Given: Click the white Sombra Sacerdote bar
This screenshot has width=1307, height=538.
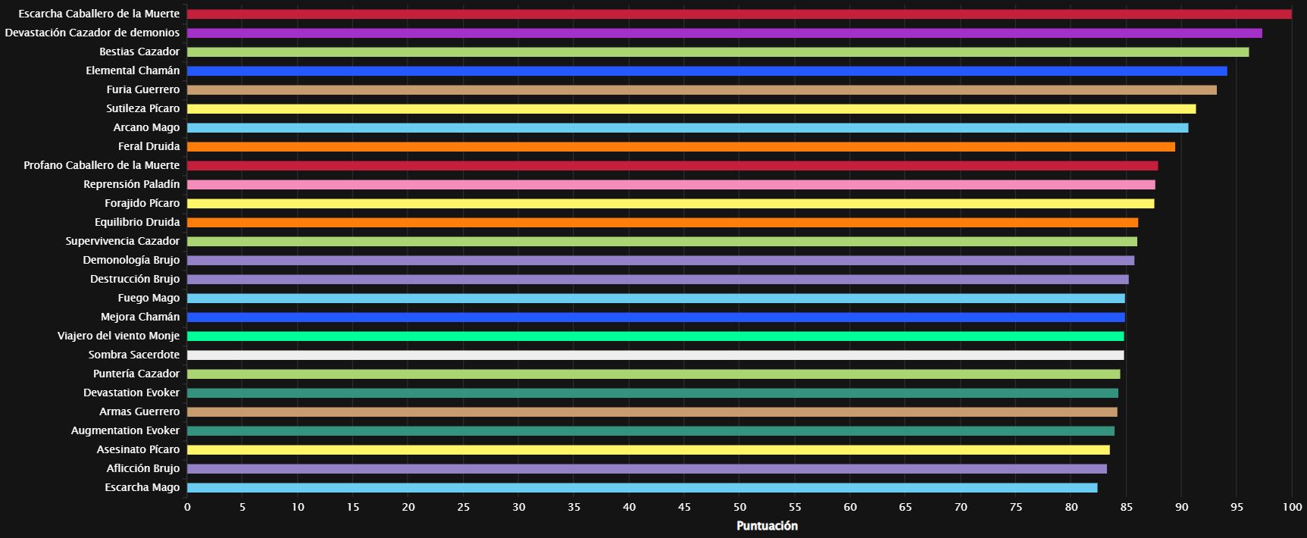Looking at the screenshot, I should pyautogui.click(x=655, y=355).
